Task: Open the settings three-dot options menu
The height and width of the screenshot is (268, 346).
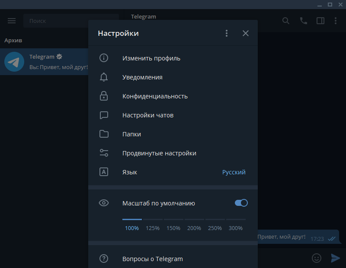Action: (x=227, y=33)
